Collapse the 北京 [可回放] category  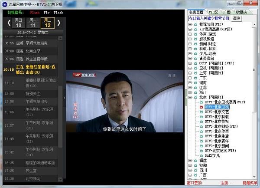(190, 97)
